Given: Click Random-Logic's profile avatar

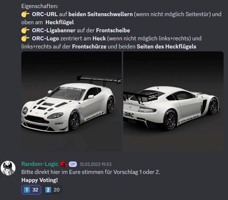Looking at the screenshot, I should coord(8,168).
